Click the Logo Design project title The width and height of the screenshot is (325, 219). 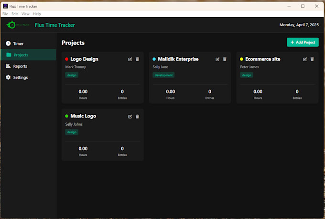pyautogui.click(x=85, y=59)
